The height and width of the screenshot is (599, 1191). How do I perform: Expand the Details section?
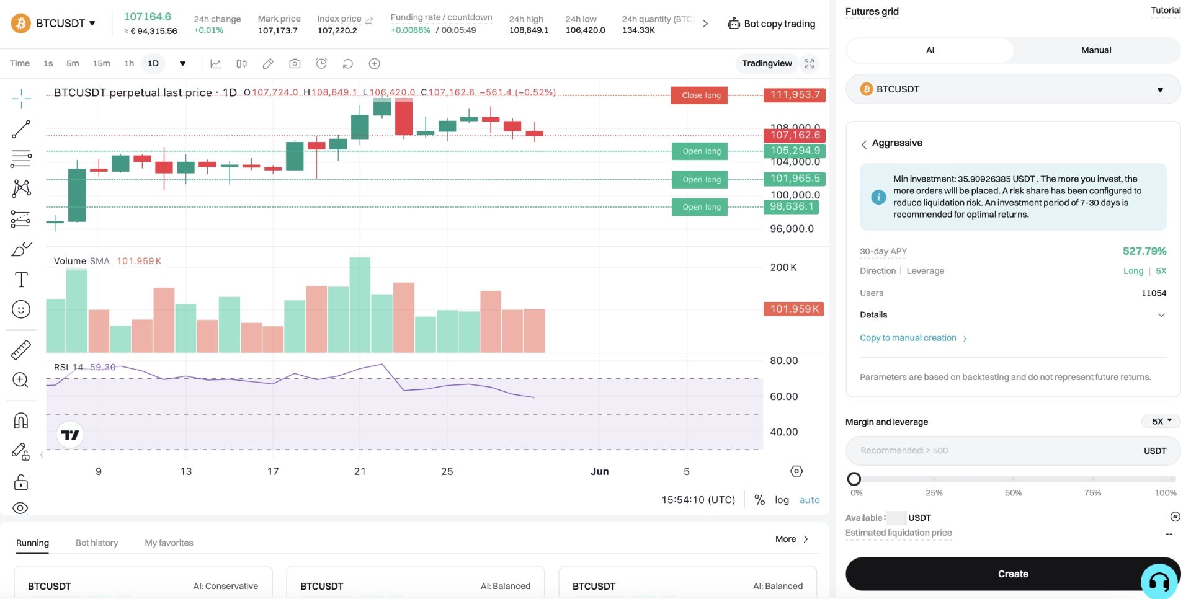1013,315
